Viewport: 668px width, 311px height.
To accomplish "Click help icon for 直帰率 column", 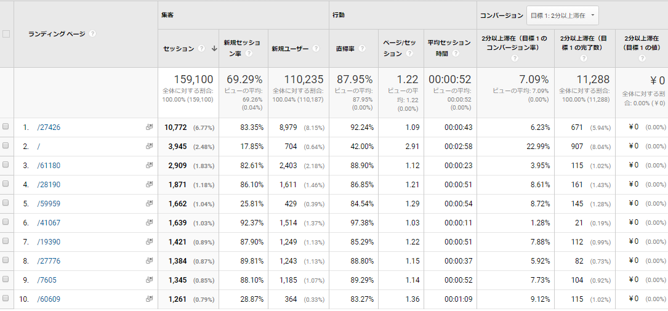I will click(x=363, y=49).
